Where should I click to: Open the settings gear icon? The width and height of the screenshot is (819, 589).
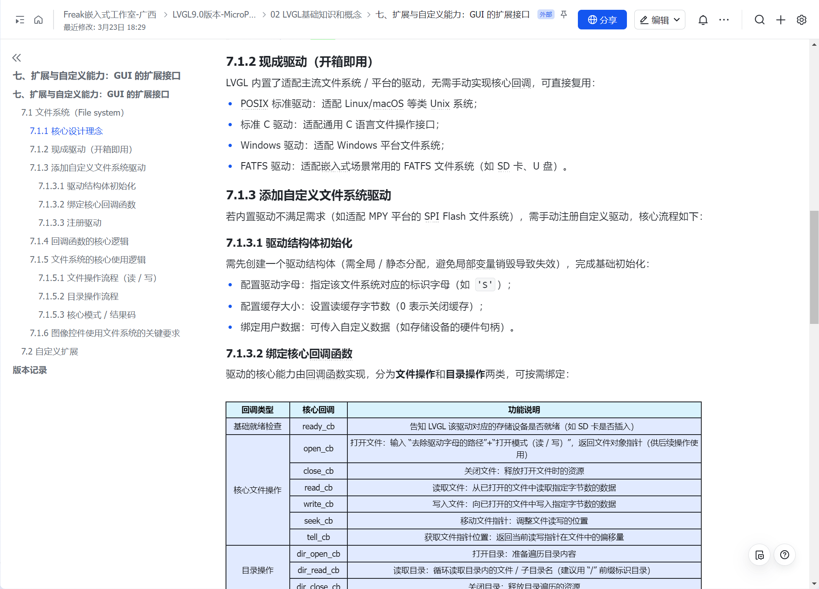[x=801, y=20]
